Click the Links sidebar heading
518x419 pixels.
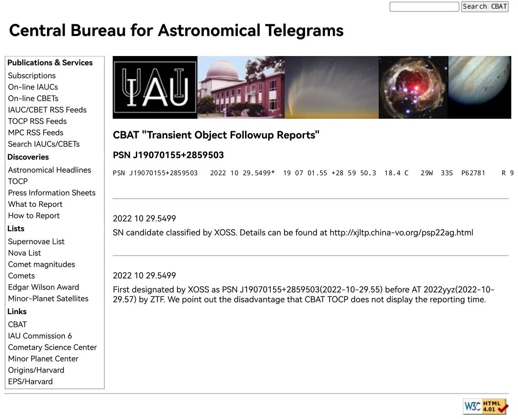pyautogui.click(x=17, y=312)
